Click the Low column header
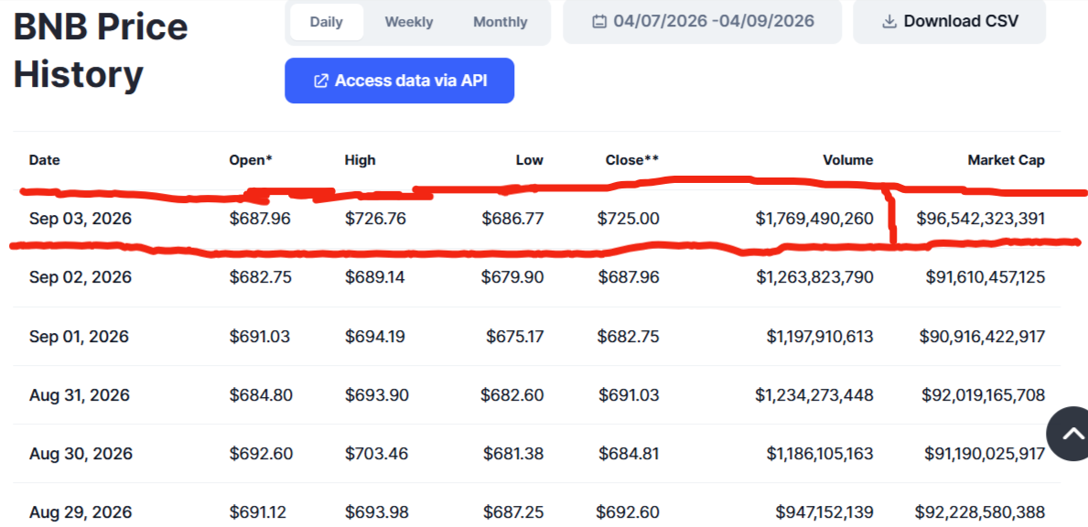The width and height of the screenshot is (1088, 527). (530, 160)
